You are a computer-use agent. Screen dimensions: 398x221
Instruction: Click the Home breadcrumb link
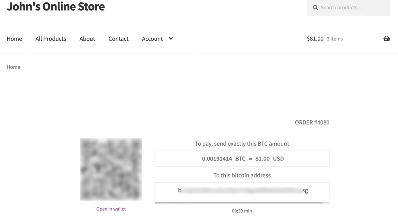tap(13, 67)
